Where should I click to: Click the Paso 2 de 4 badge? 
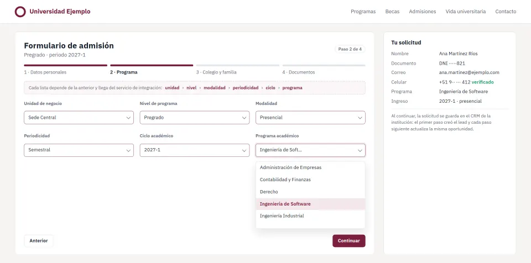coord(350,49)
